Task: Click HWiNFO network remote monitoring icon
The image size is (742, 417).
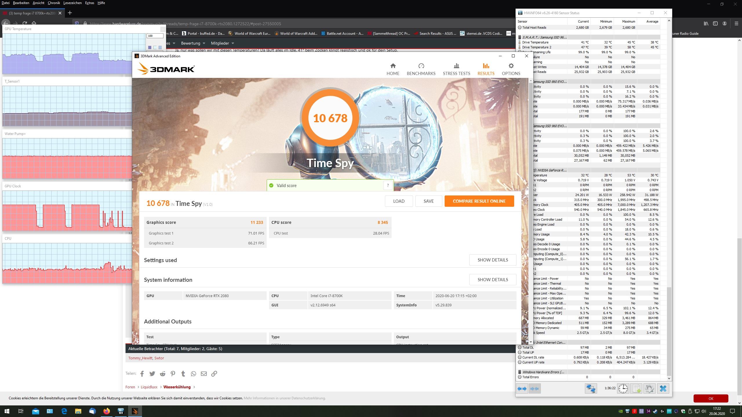Action: coord(591,389)
